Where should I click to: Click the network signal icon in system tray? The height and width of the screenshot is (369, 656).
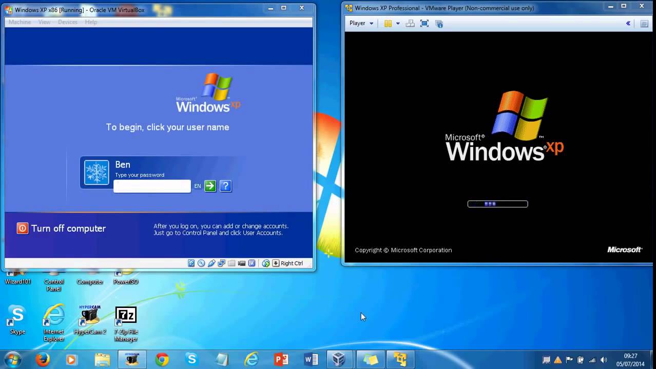tap(592, 360)
